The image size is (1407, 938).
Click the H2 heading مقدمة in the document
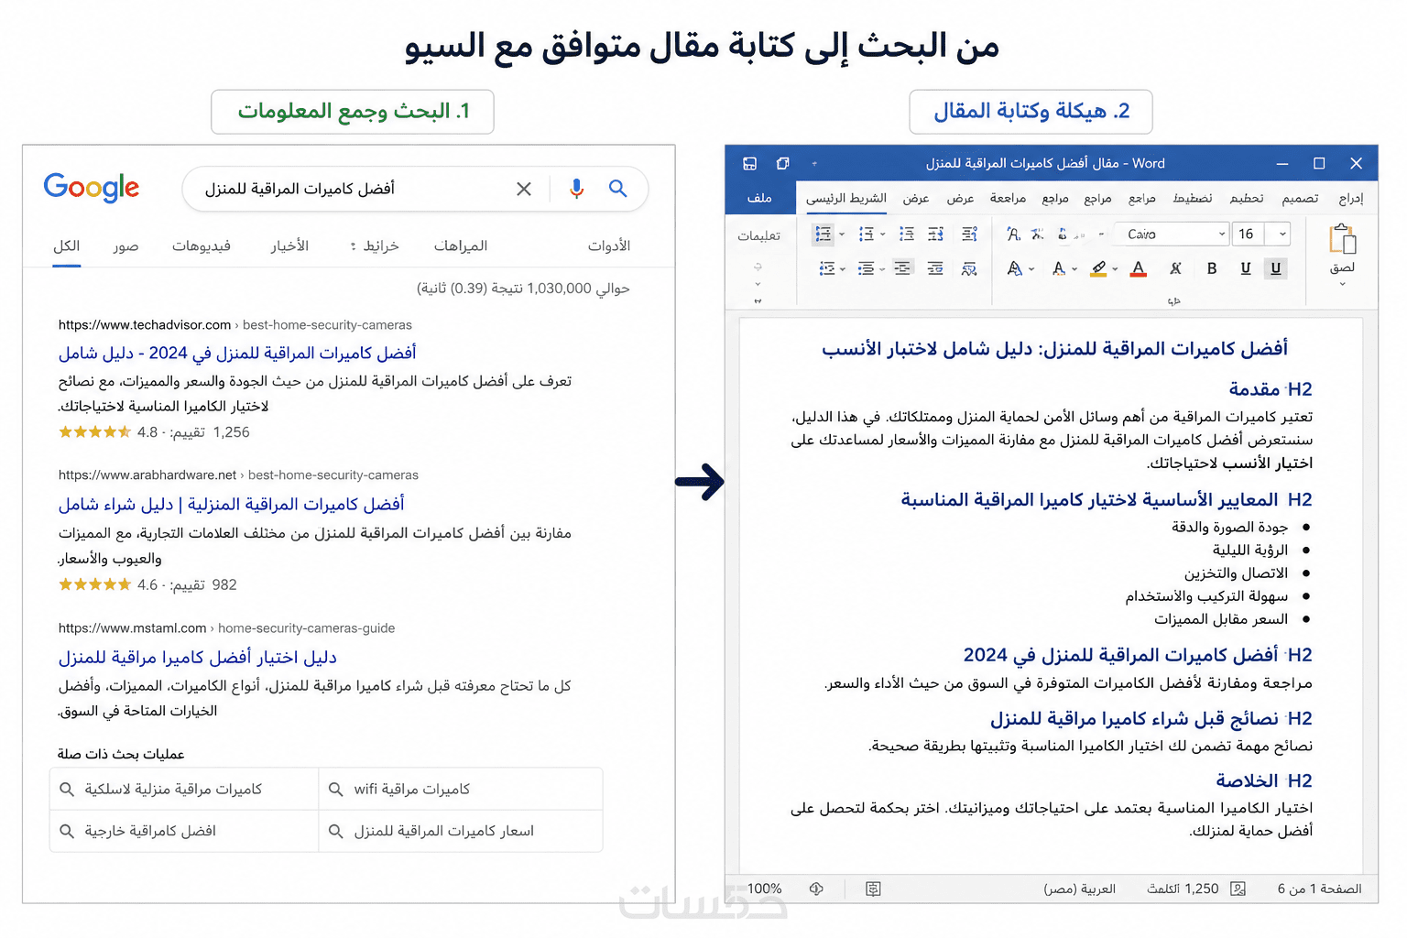pyautogui.click(x=1271, y=389)
